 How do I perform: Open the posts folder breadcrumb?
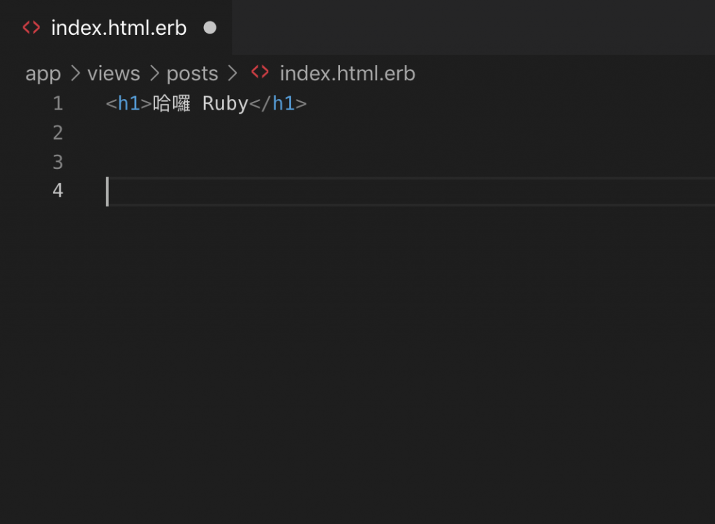point(192,73)
